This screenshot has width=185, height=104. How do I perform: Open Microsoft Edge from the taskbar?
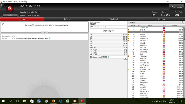[61, 101]
